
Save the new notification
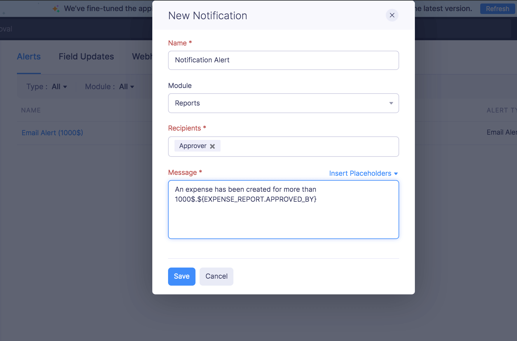[181, 276]
